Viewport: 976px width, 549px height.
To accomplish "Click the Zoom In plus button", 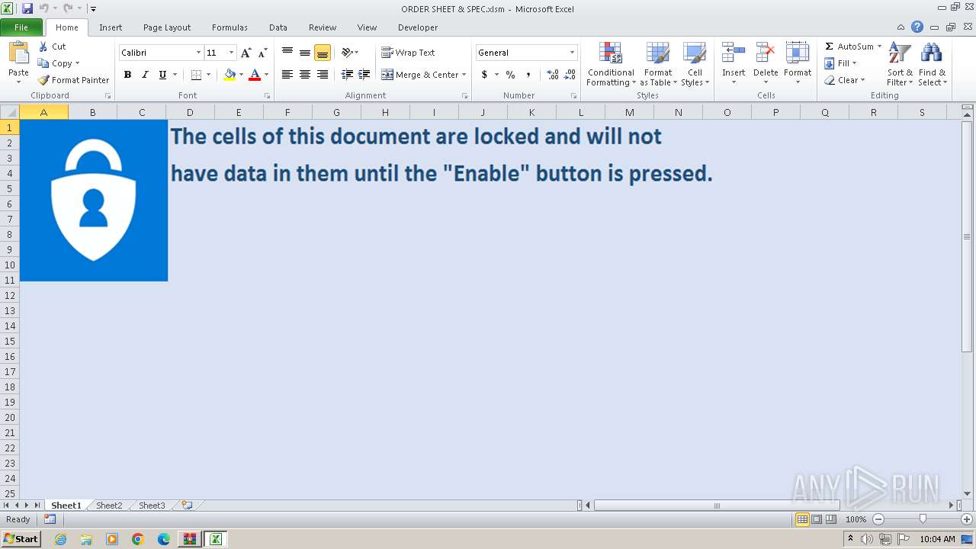I will click(966, 519).
